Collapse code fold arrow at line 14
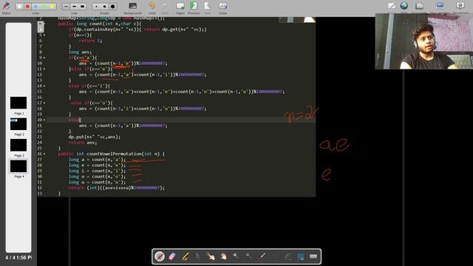 pyautogui.click(x=44, y=86)
